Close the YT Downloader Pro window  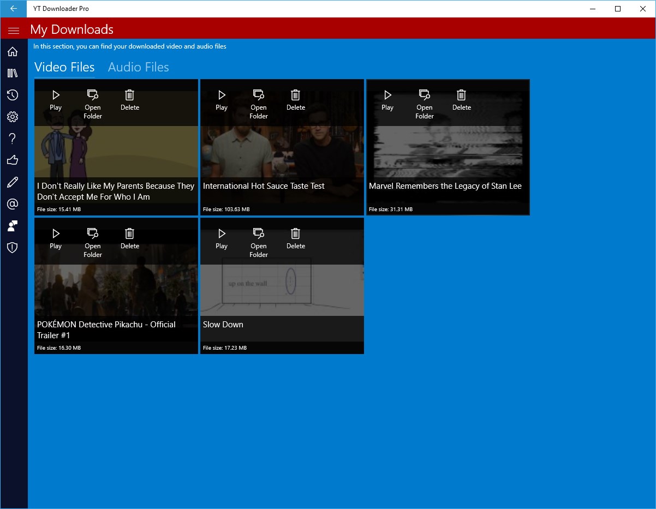[x=643, y=9]
